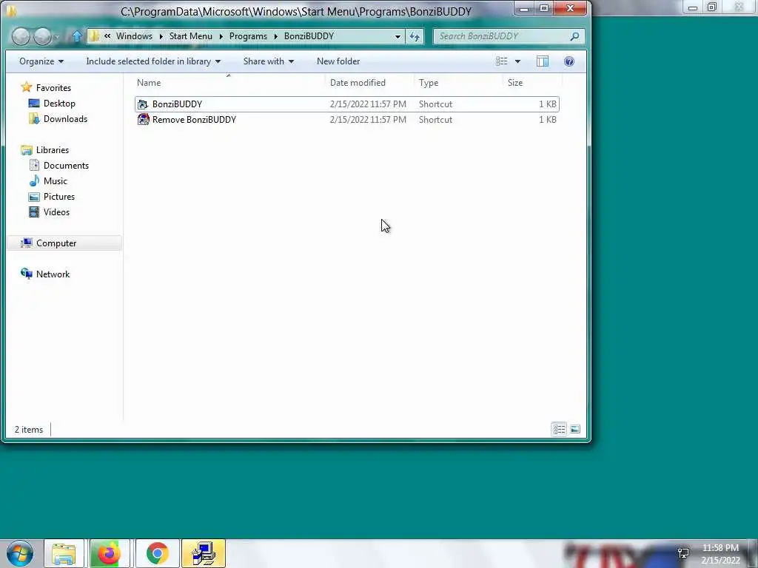Image resolution: width=758 pixels, height=568 pixels.
Task: Click the Videos filmstrip library icon
Action: (34, 212)
